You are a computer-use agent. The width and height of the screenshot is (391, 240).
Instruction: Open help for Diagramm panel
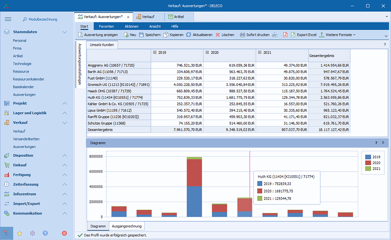coord(376,143)
